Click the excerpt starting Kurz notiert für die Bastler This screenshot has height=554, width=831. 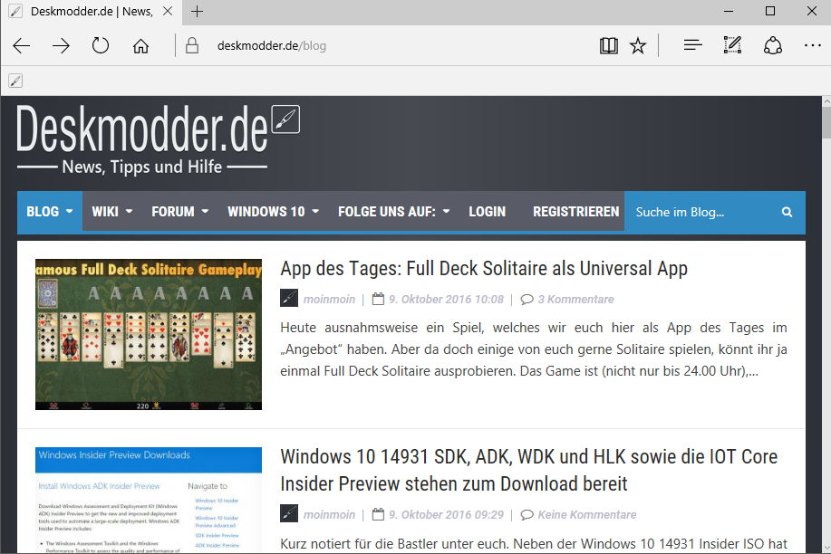(x=534, y=544)
